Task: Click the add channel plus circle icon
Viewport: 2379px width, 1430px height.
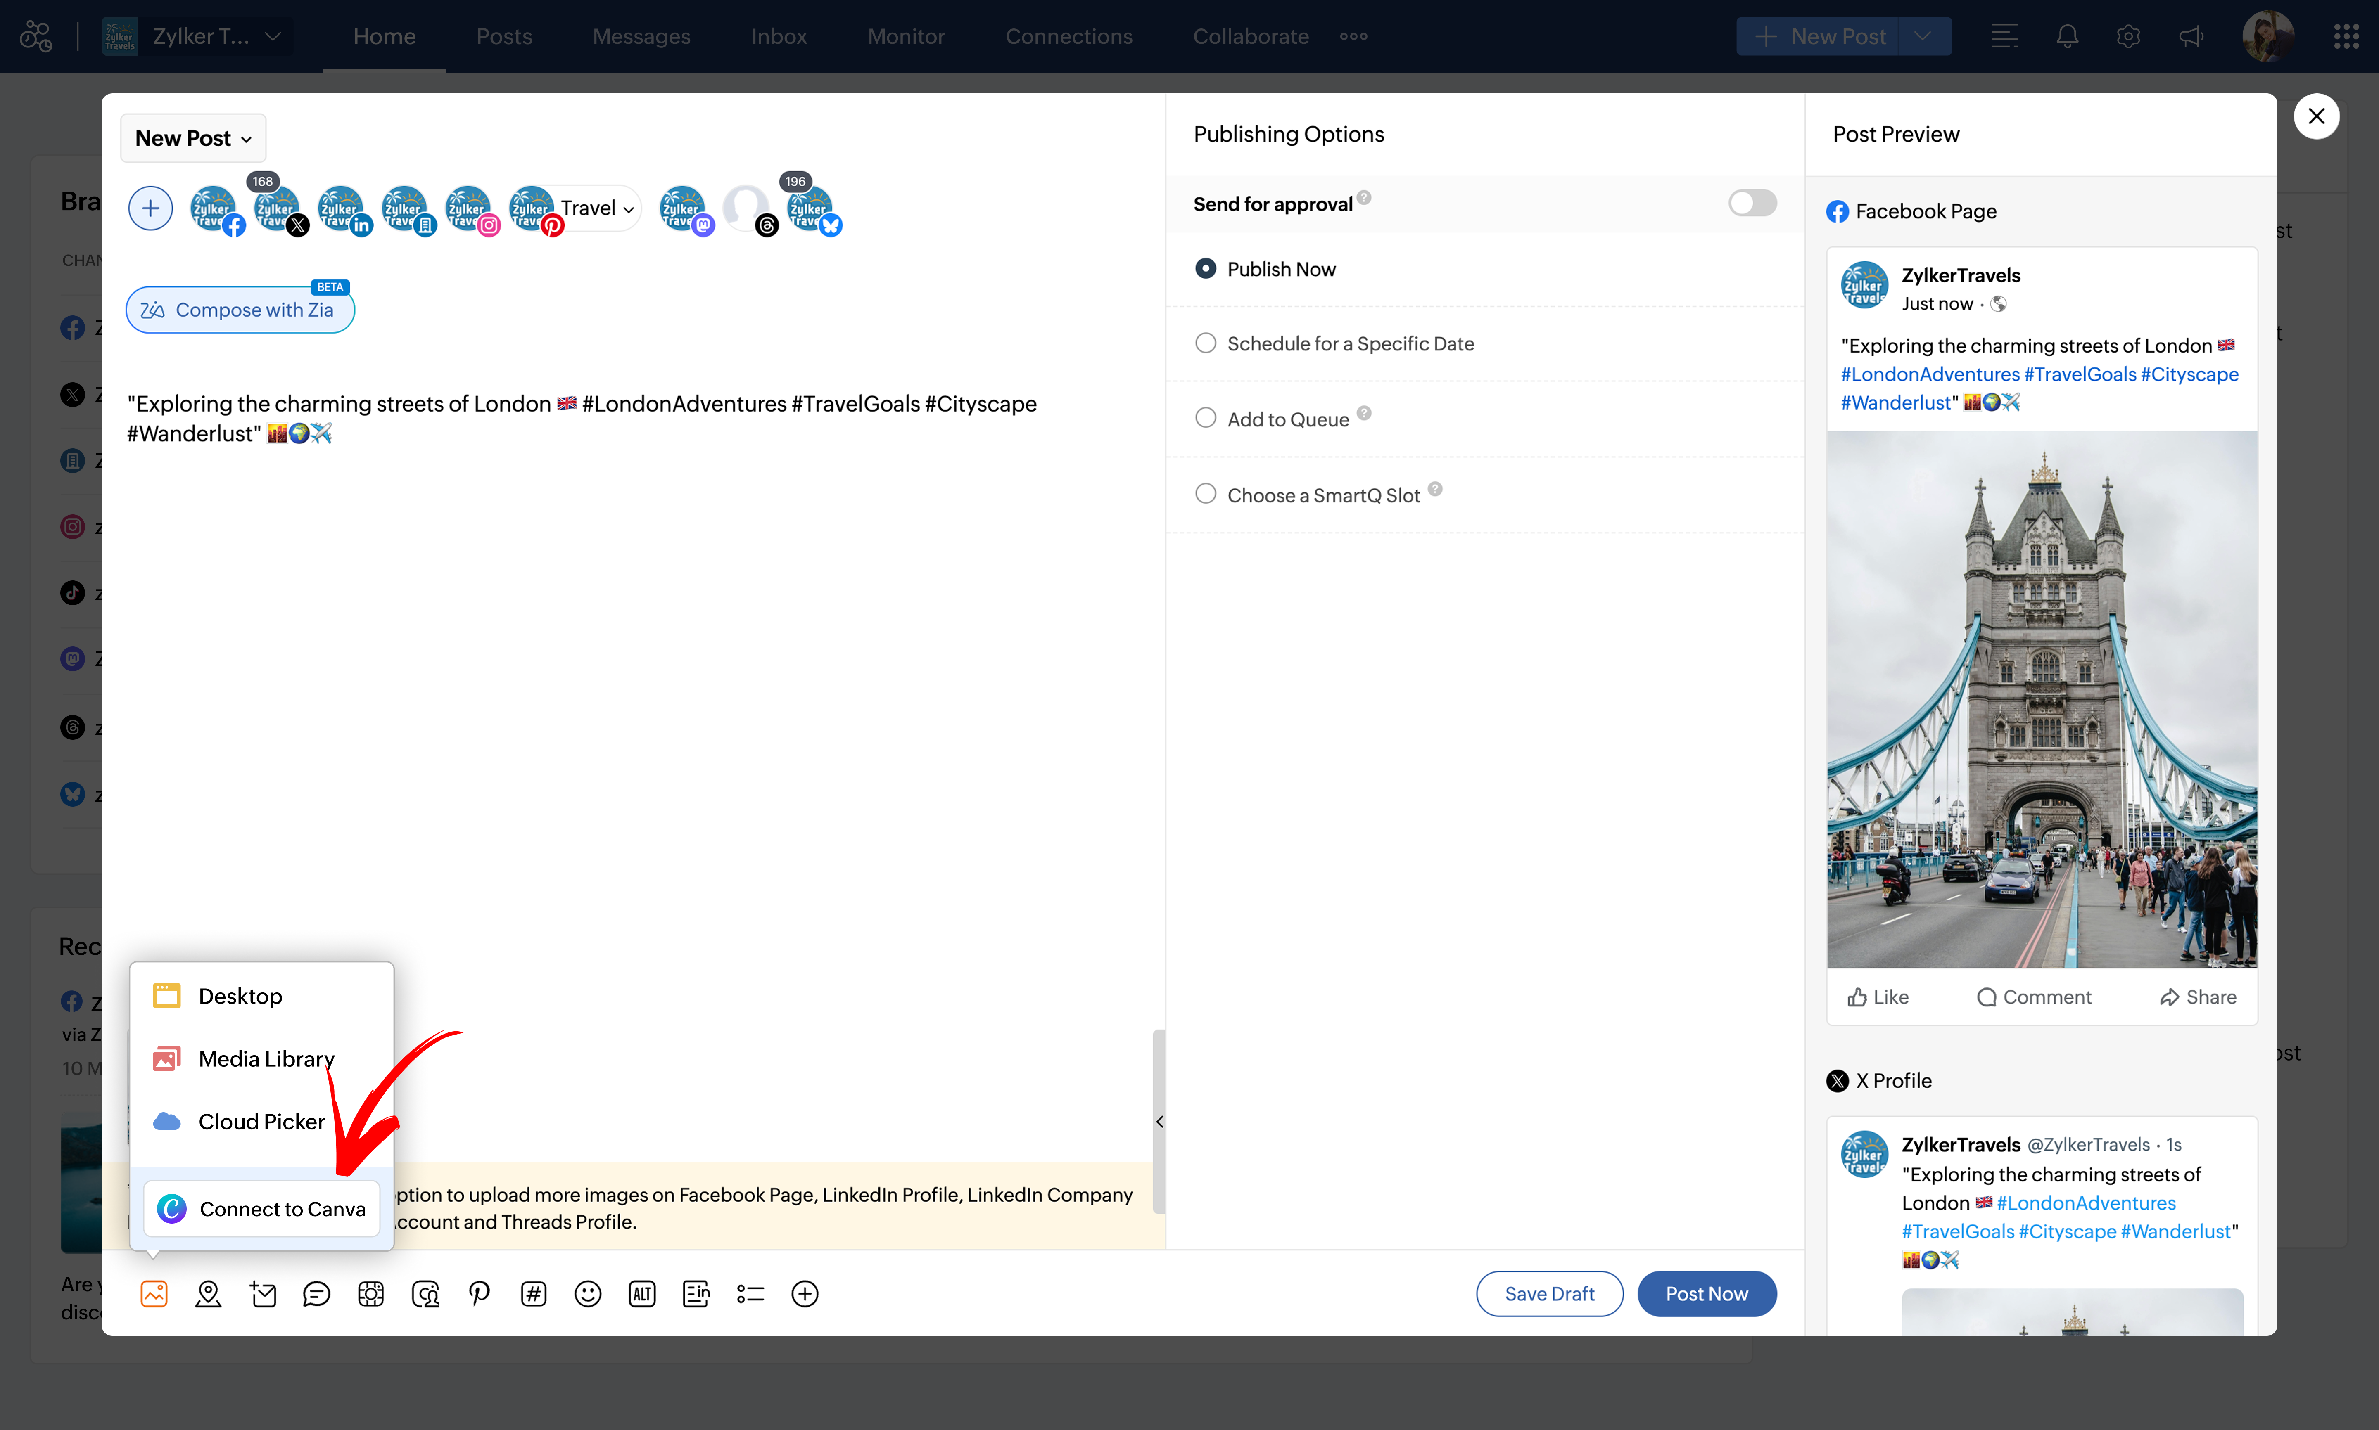Action: pyautogui.click(x=150, y=208)
